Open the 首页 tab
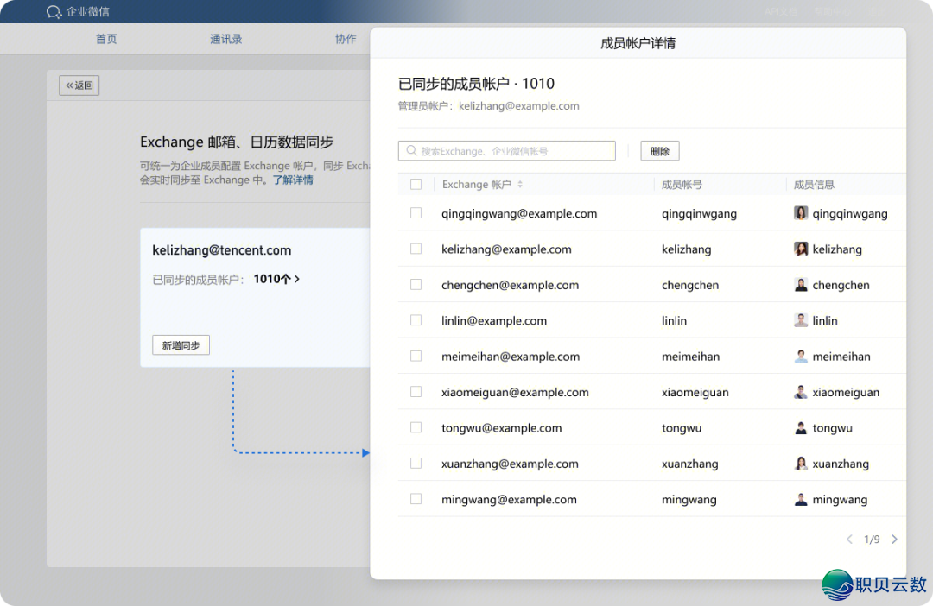The width and height of the screenshot is (933, 606). point(106,38)
